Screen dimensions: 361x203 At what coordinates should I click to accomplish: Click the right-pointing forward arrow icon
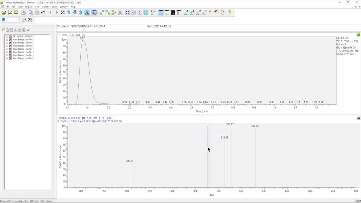57,12
